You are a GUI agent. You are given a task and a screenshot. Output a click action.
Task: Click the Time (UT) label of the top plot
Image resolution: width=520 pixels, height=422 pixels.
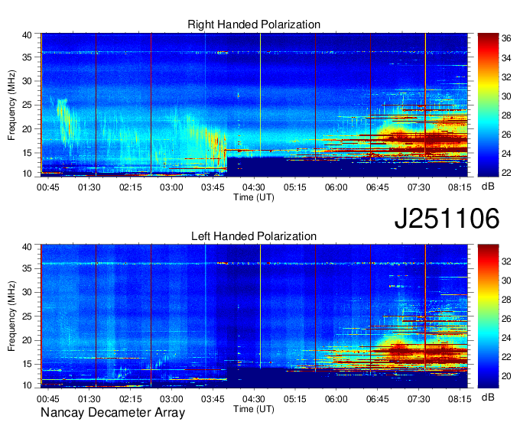(254, 196)
